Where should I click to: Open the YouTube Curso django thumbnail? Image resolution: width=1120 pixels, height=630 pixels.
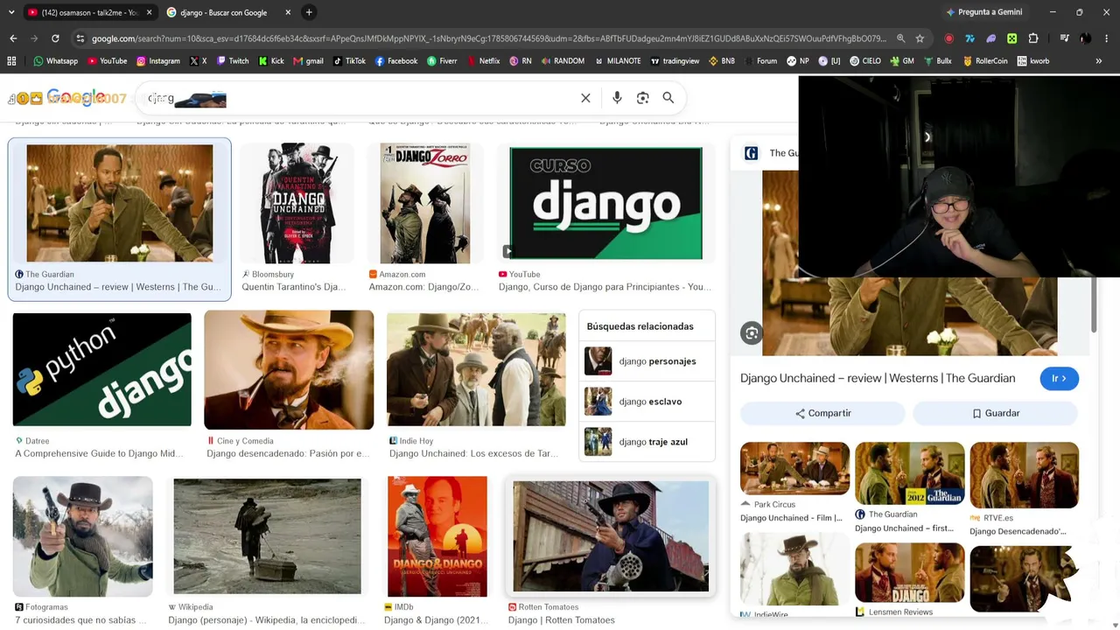(605, 203)
